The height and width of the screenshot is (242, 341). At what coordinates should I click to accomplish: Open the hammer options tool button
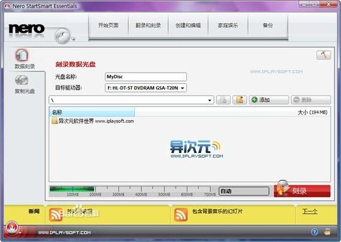pos(324,55)
